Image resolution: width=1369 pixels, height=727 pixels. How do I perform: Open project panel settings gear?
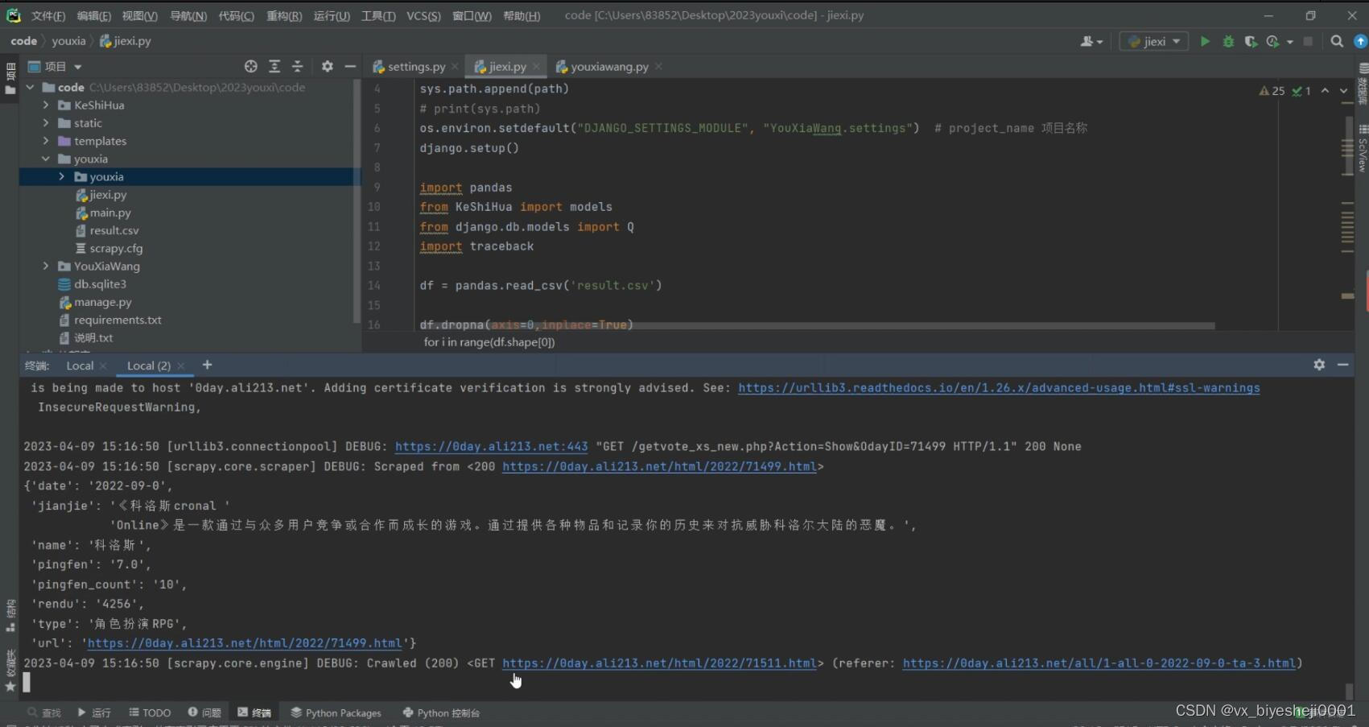click(327, 67)
